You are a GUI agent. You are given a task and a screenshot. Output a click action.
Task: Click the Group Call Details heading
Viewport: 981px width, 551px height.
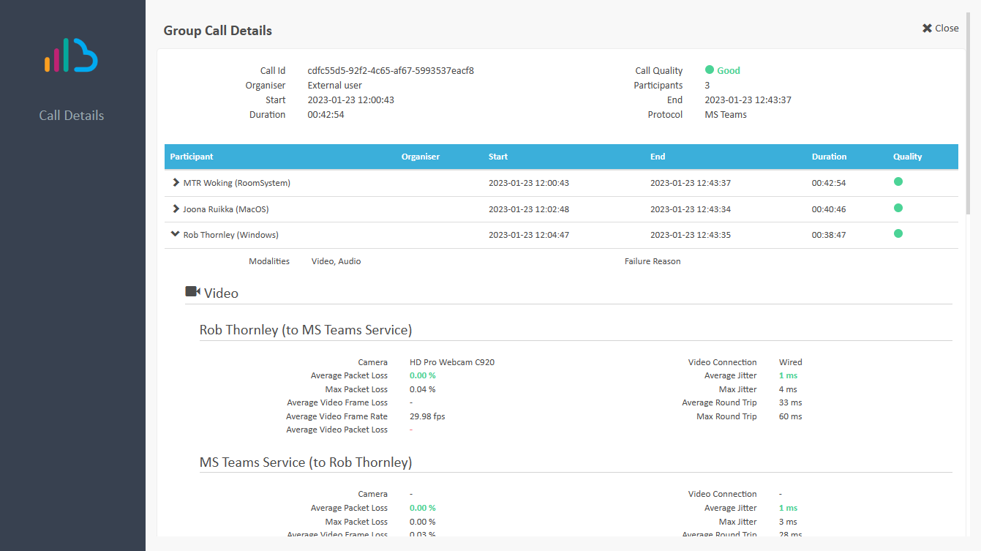pos(218,31)
